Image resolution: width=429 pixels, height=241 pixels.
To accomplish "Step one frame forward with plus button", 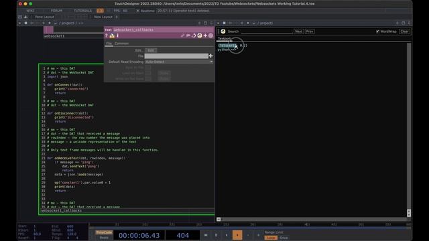I will [x=258, y=235].
